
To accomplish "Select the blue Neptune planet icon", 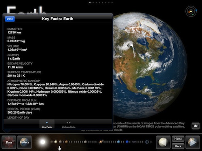I will coord(127,142).
